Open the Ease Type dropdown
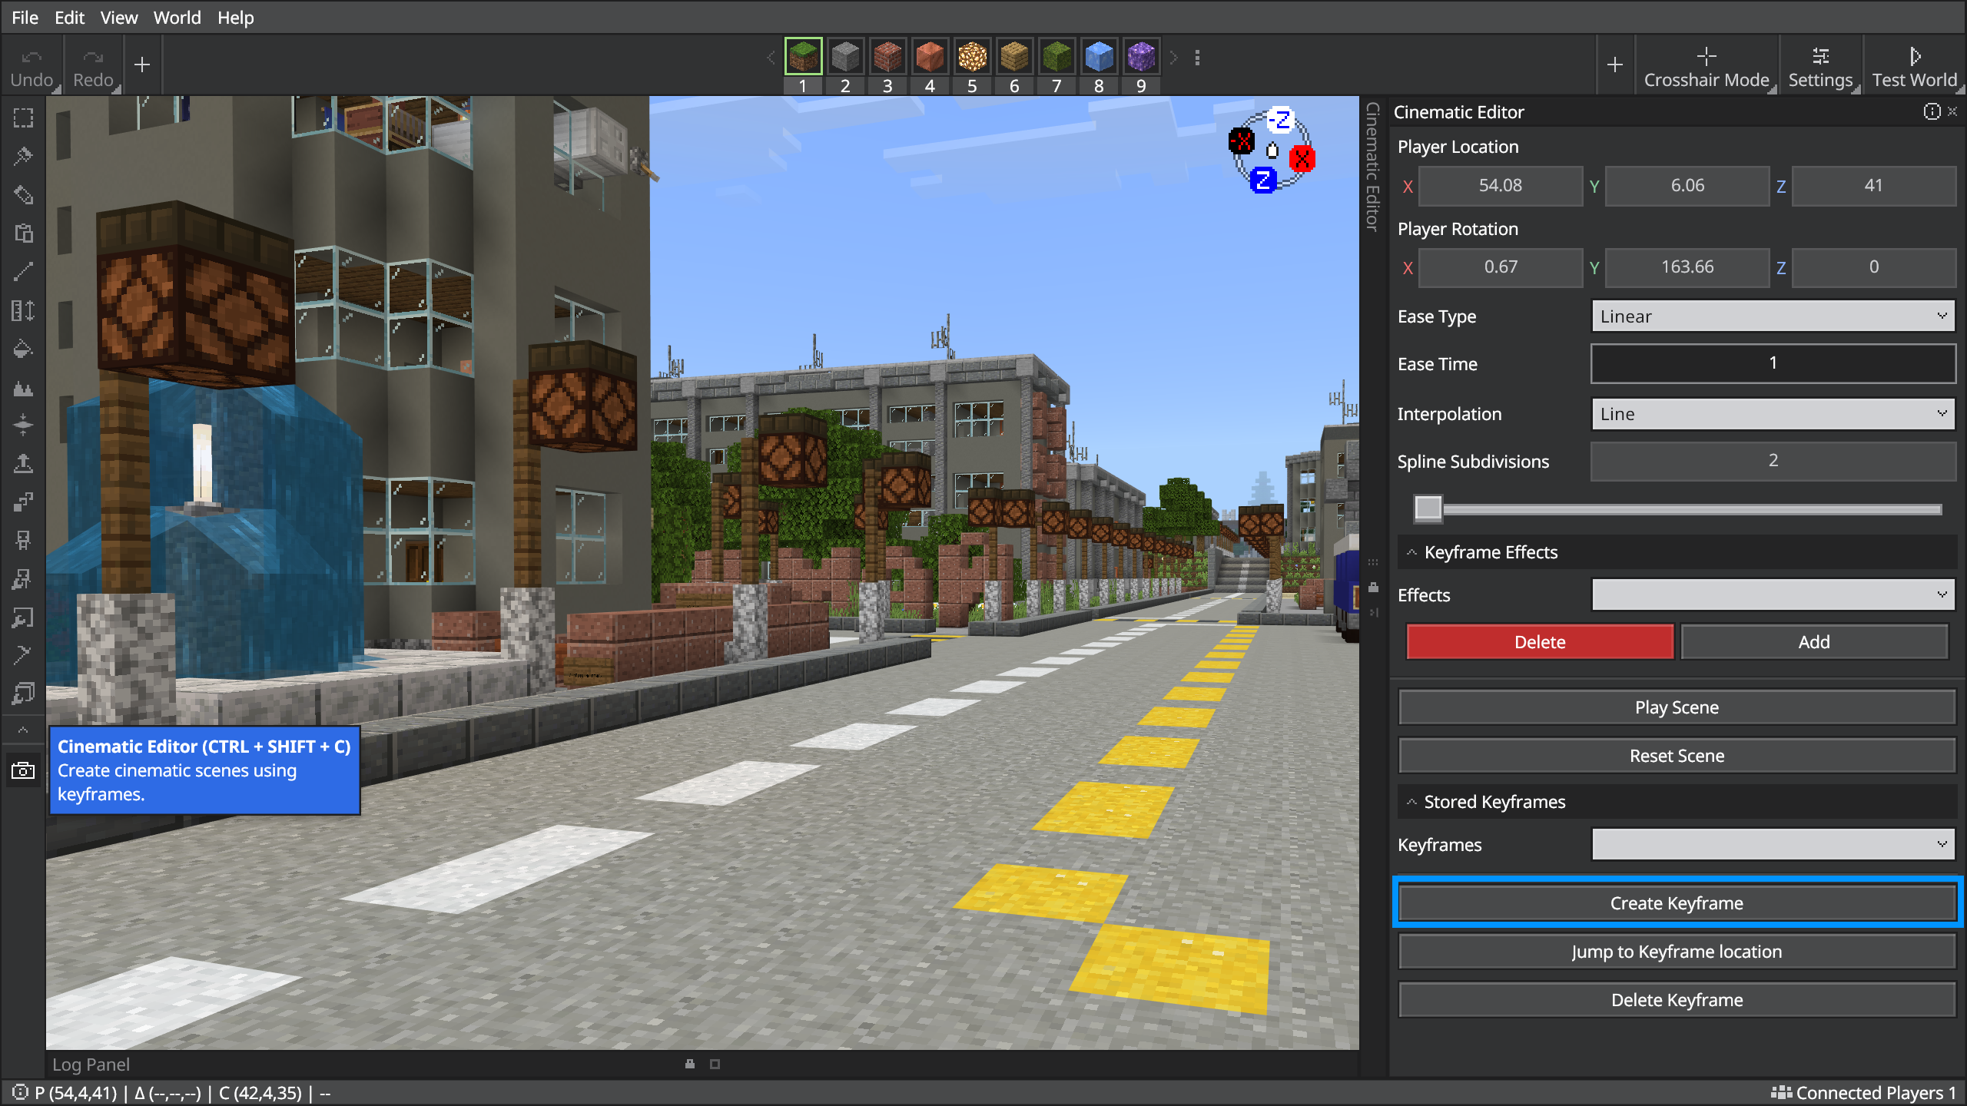The height and width of the screenshot is (1106, 1967). tap(1773, 316)
